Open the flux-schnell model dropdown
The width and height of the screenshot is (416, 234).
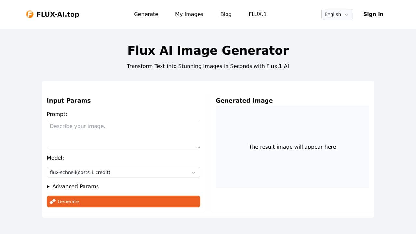[x=123, y=172]
